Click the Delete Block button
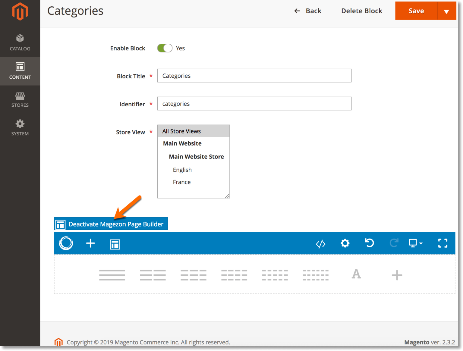The image size is (463, 351). tap(362, 11)
